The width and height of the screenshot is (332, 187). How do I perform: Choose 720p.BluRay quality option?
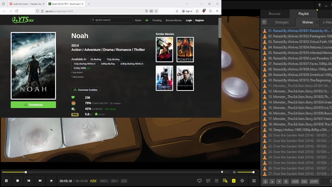[x=113, y=59]
